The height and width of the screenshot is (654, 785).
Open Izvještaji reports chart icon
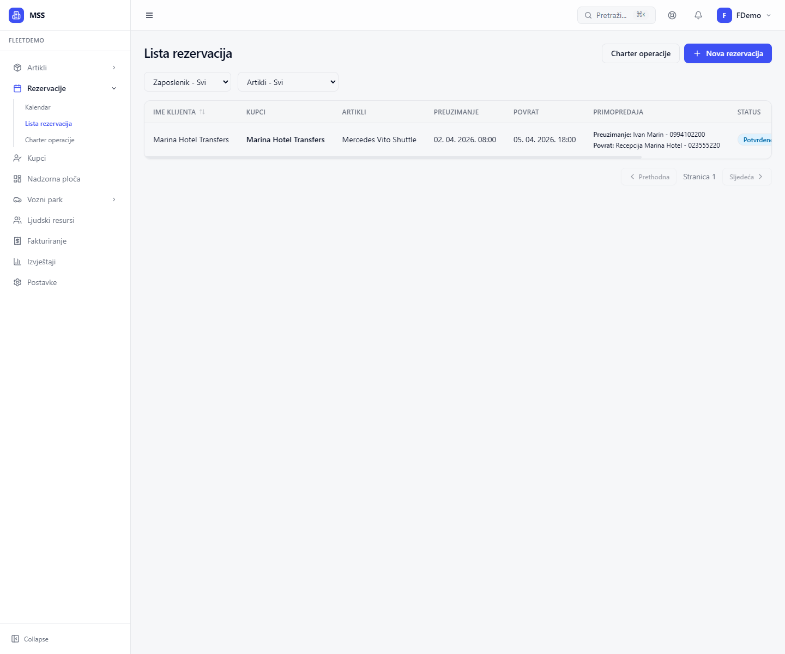click(17, 262)
